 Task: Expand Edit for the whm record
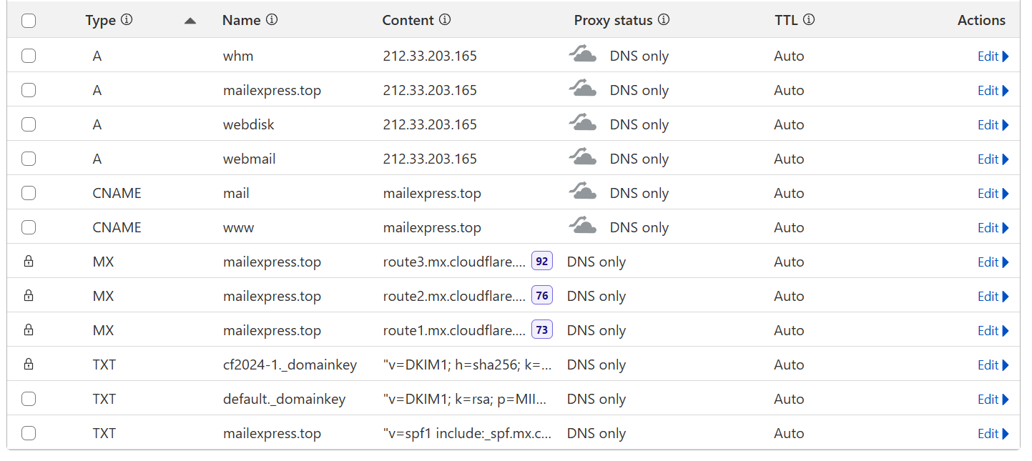tap(993, 56)
